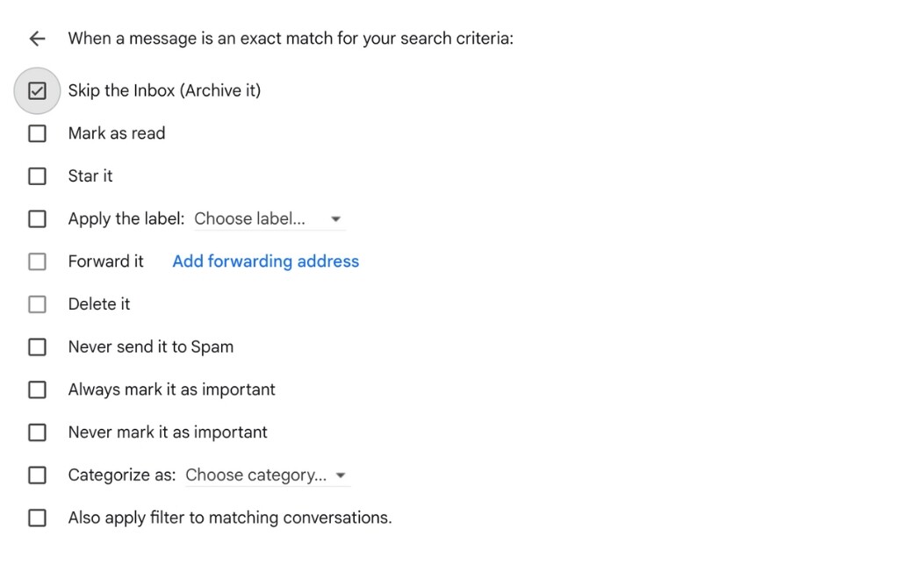Toggle the Forward it checkbox
Viewport: 899px width, 564px height.
(37, 261)
